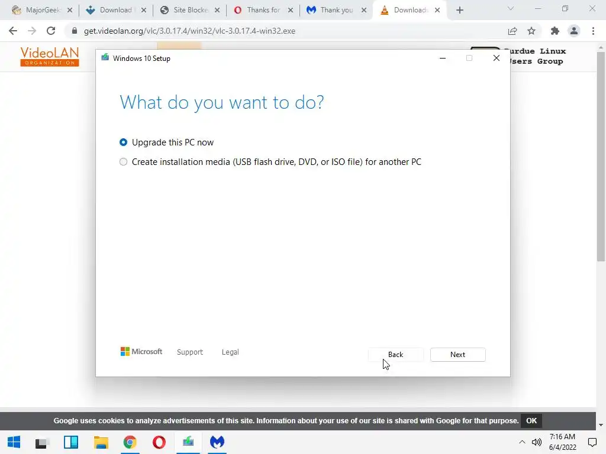Open the Chrome three-dot menu
The height and width of the screenshot is (454, 606).
point(593,31)
